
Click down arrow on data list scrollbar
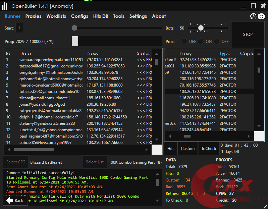pyautogui.click(x=157, y=139)
